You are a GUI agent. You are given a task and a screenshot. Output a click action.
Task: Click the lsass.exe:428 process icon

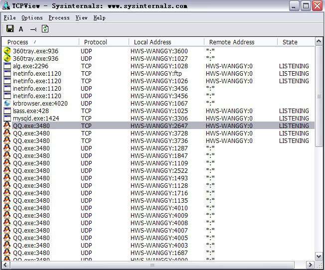click(7, 111)
